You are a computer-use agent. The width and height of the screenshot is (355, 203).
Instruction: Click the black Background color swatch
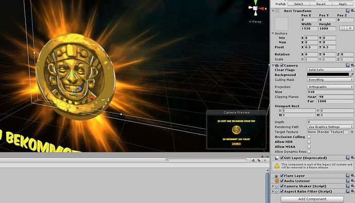[328, 75]
